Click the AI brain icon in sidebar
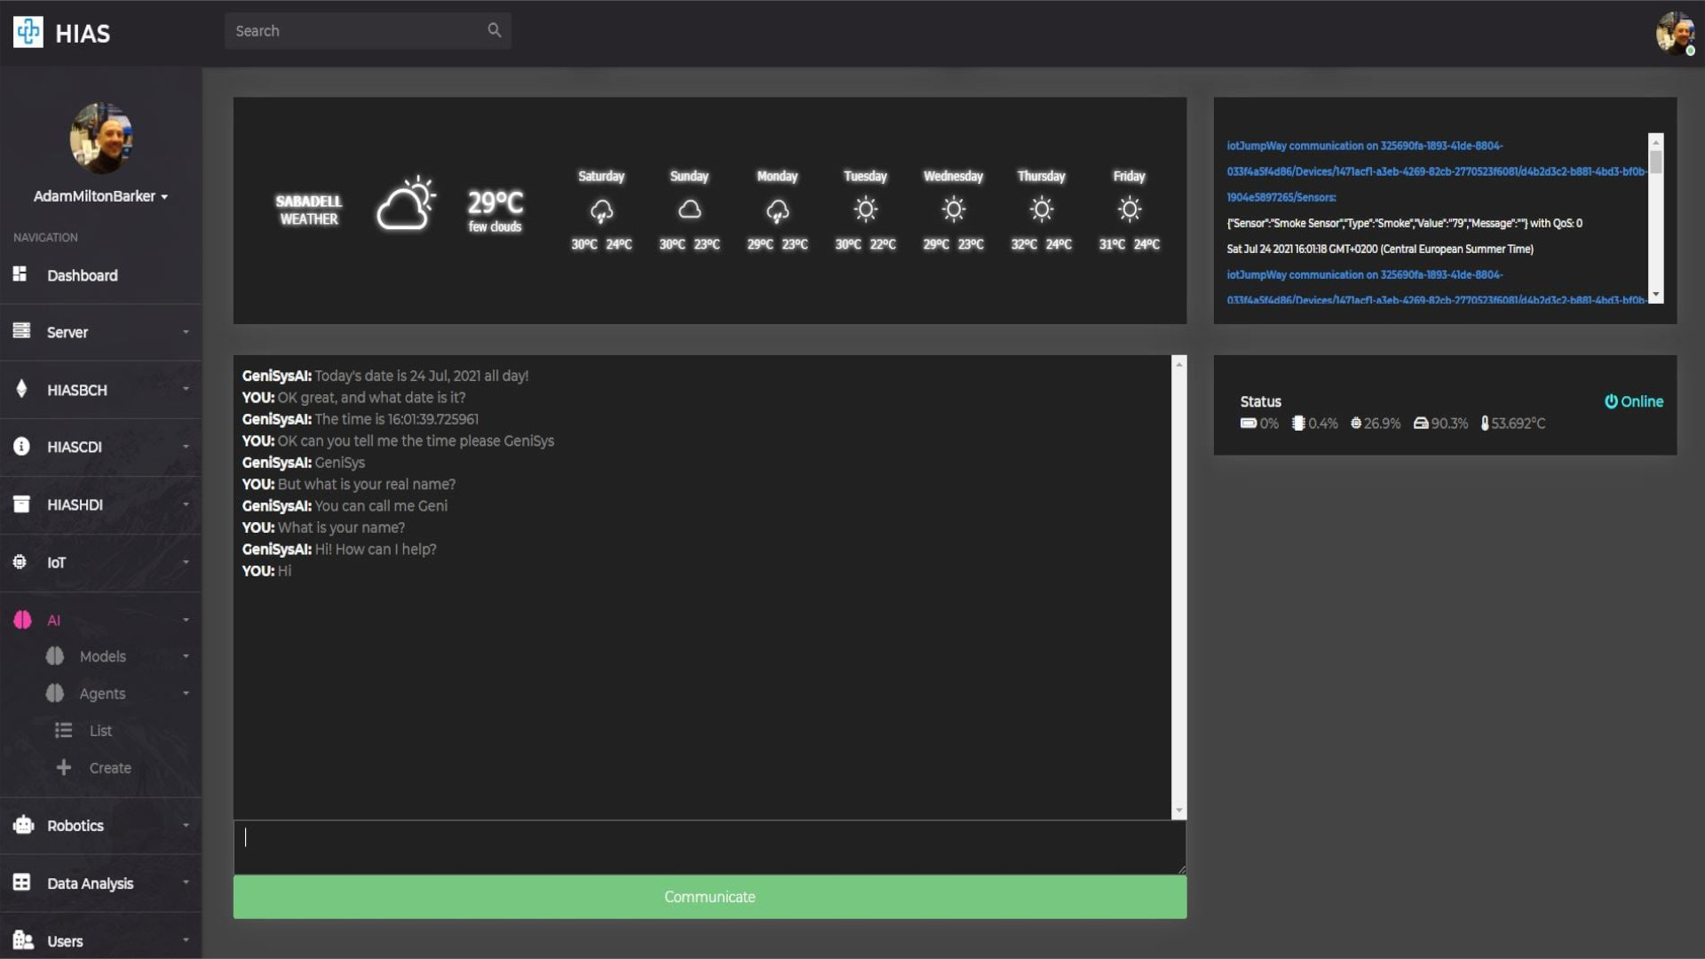The height and width of the screenshot is (959, 1705). pos(21,620)
